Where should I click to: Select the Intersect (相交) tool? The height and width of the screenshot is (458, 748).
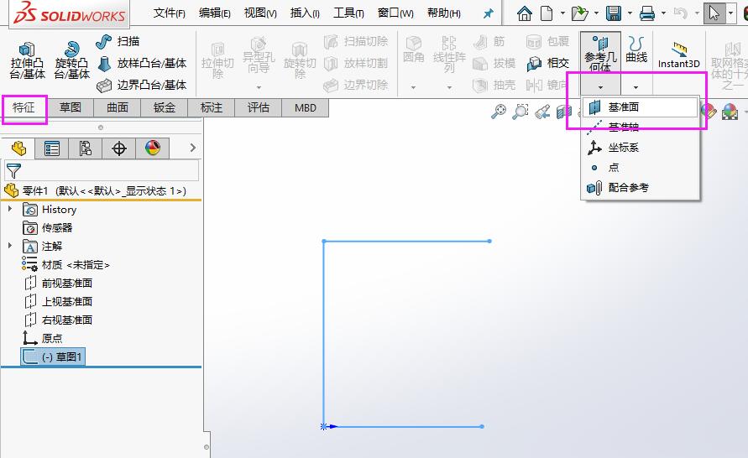547,63
